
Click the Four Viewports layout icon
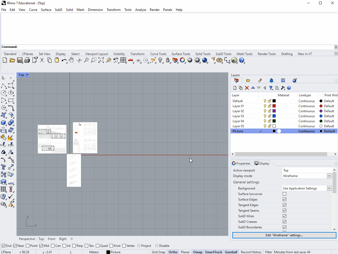click(x=123, y=60)
